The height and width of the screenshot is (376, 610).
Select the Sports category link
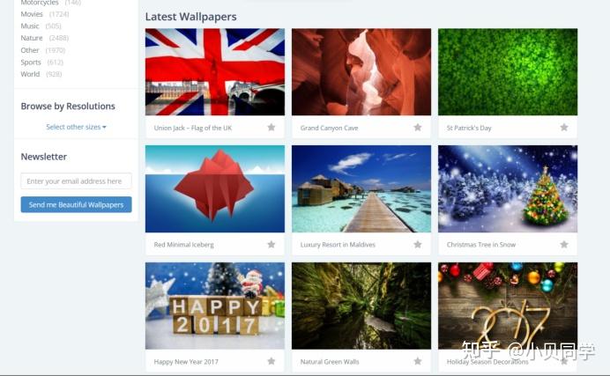pyautogui.click(x=31, y=63)
